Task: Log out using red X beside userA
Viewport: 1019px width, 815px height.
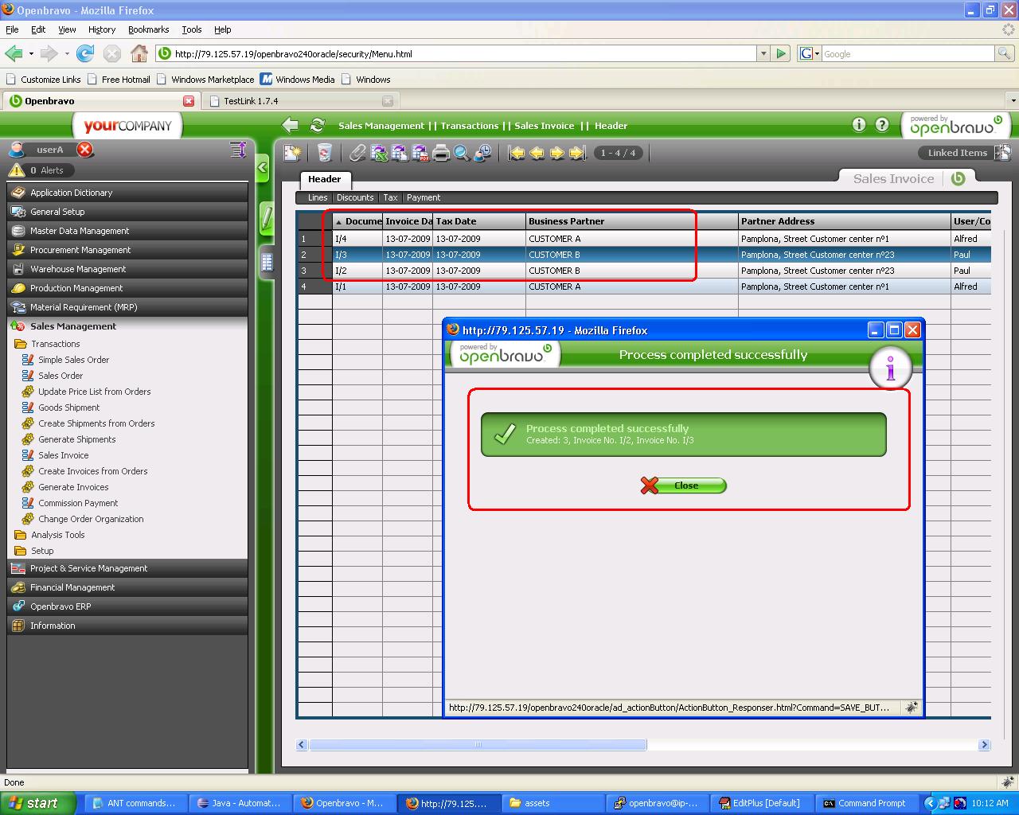Action: pyautogui.click(x=85, y=150)
